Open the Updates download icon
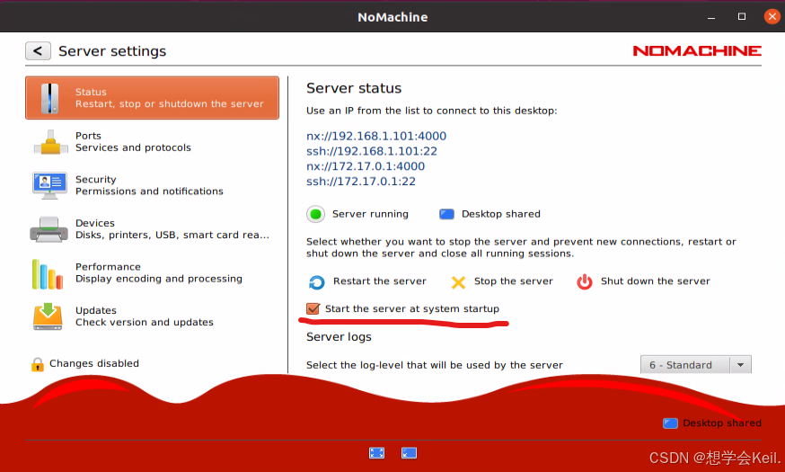 [48, 316]
